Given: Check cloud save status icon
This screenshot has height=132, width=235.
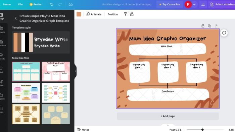Looking at the screenshot, I should (x=70, y=4).
